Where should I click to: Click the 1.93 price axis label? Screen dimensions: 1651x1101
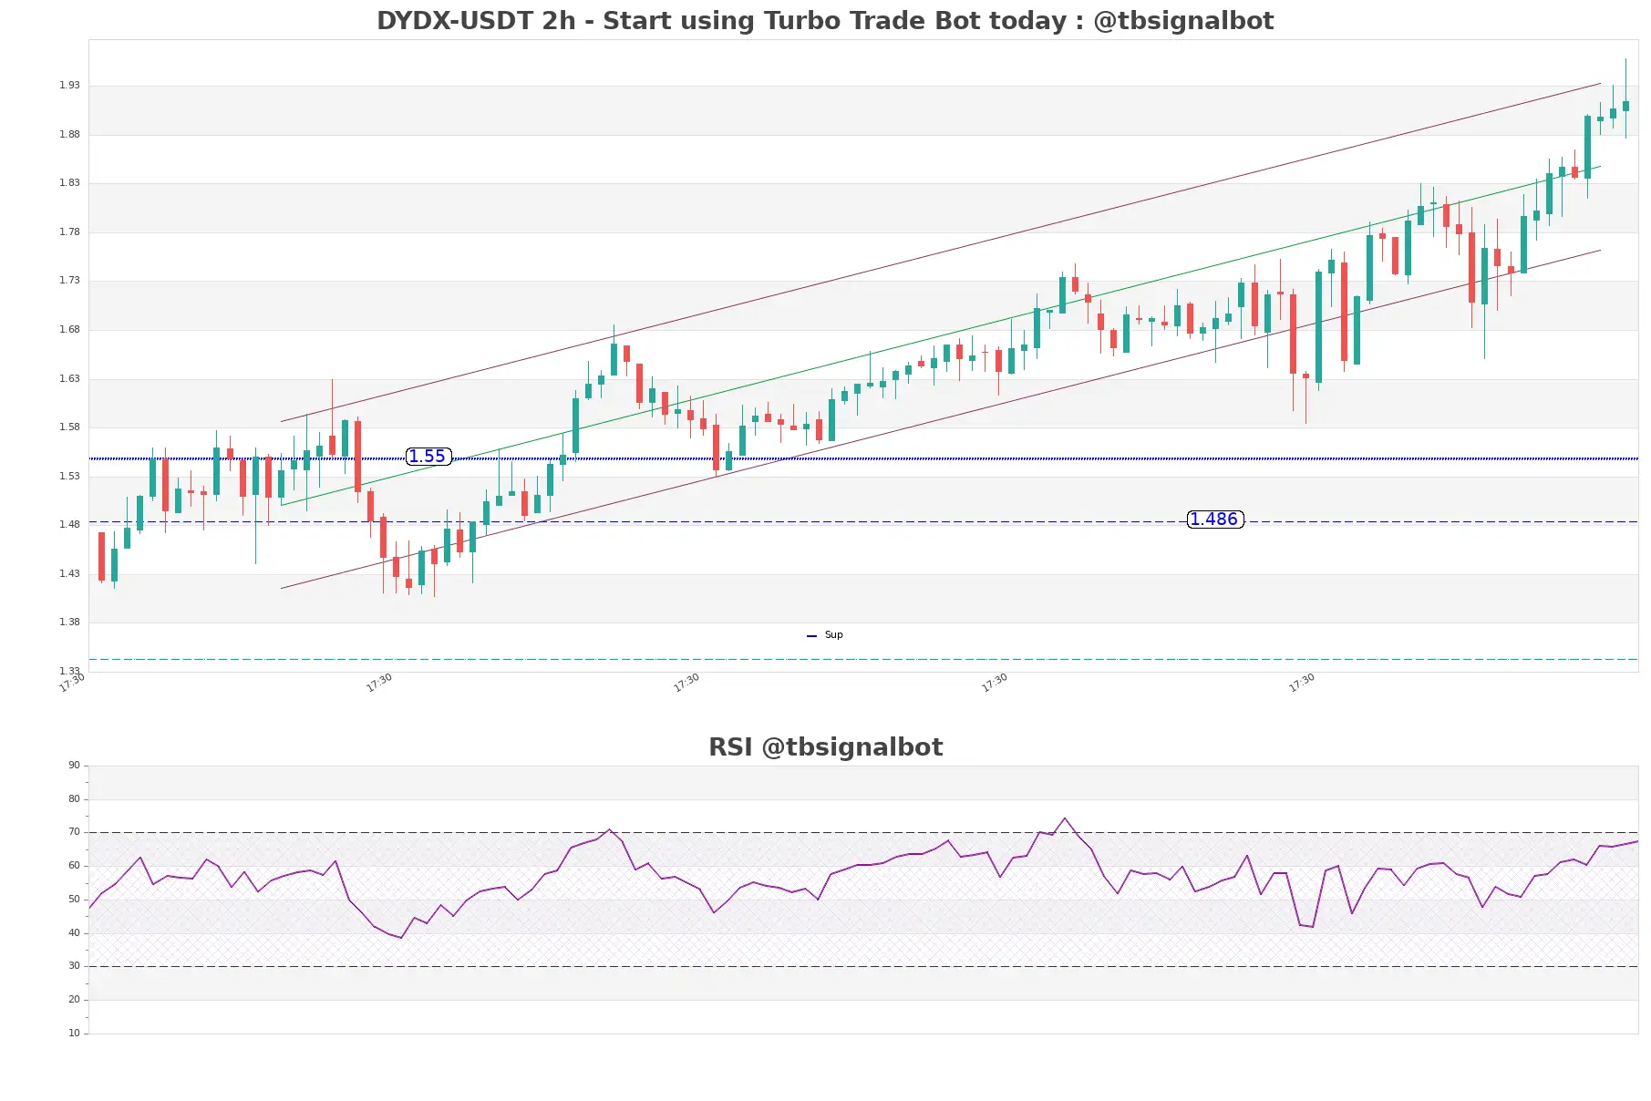[69, 86]
